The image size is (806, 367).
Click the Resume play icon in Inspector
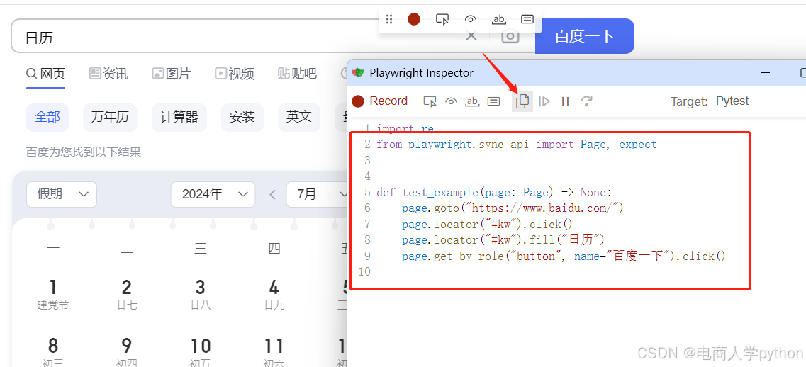[544, 101]
